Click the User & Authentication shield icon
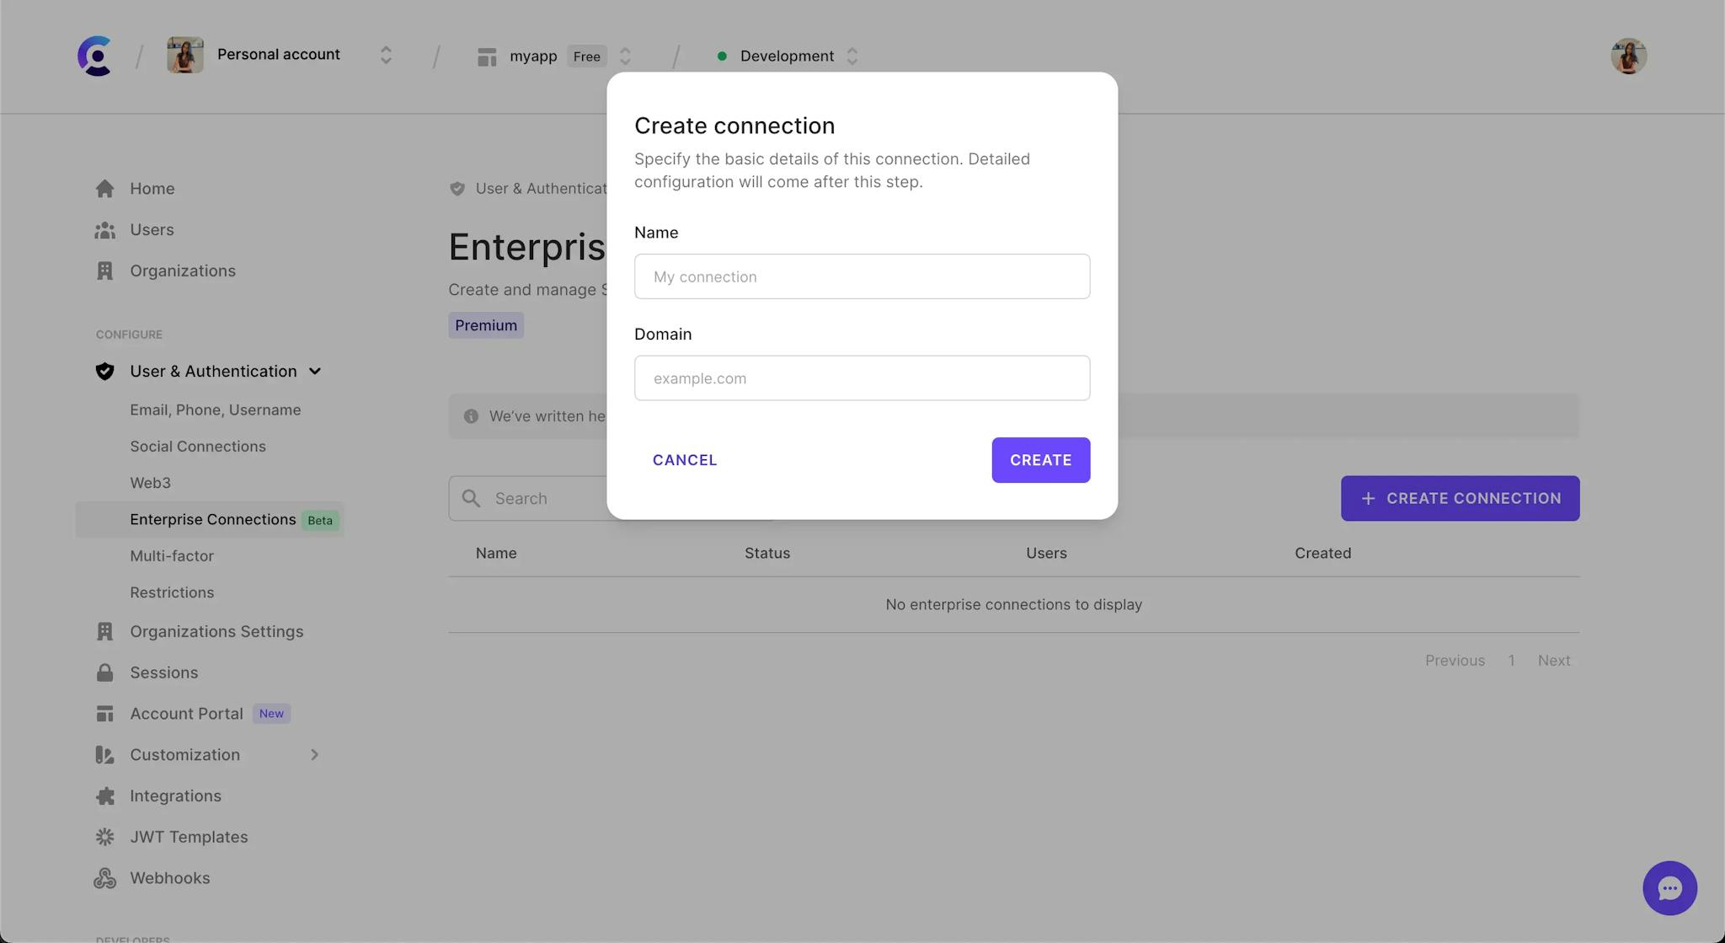The height and width of the screenshot is (943, 1725). (104, 371)
